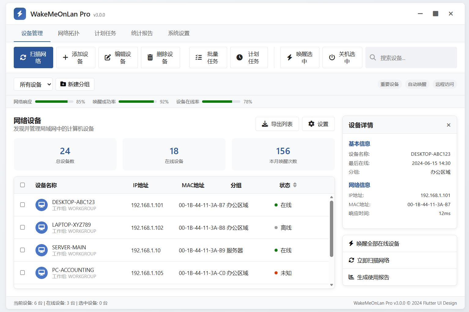Click the scrollbar down arrow in device list

click(x=331, y=285)
